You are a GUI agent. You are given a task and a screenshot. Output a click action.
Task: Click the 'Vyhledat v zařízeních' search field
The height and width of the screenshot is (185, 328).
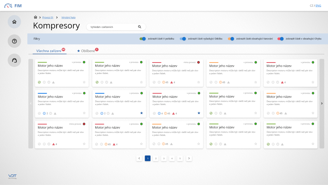(x=112, y=27)
